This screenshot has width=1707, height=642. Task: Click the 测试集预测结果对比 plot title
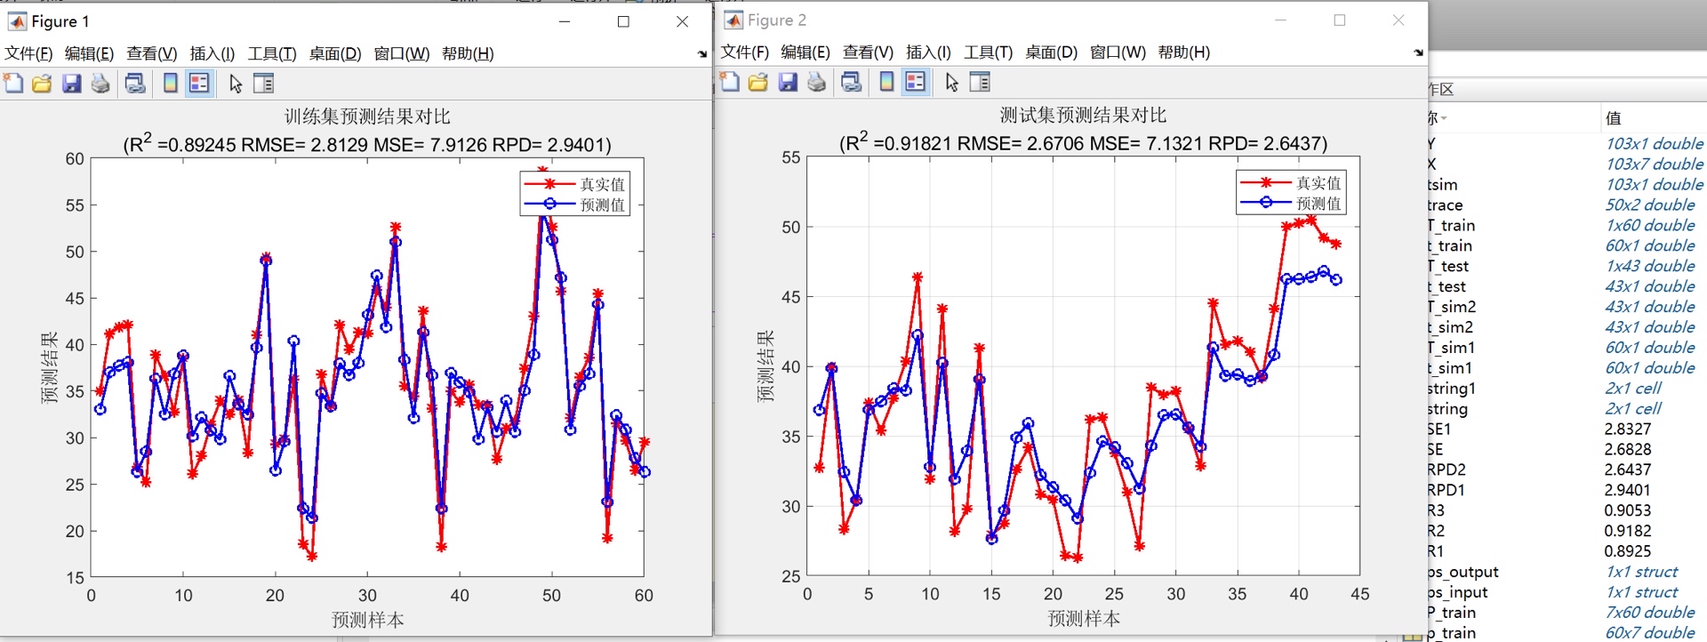pos(1083,115)
